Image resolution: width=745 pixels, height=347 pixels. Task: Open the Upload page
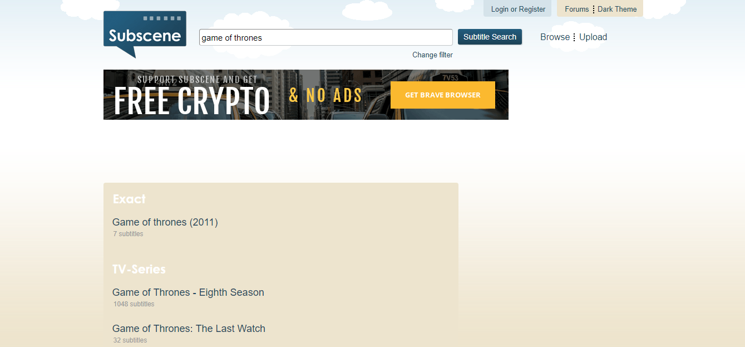click(593, 37)
